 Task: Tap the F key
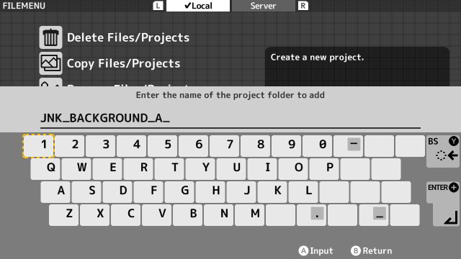148,192
